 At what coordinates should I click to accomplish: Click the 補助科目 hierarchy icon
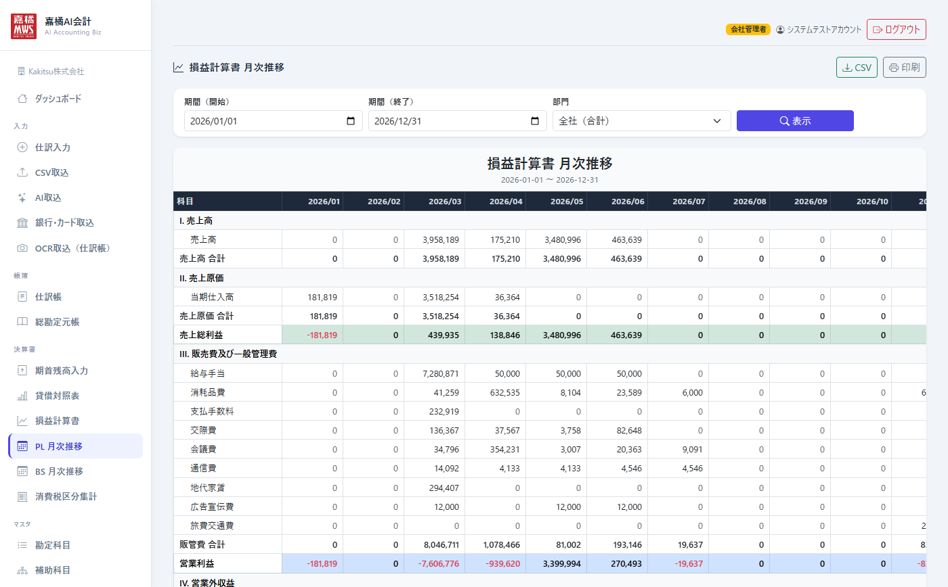coord(22,570)
